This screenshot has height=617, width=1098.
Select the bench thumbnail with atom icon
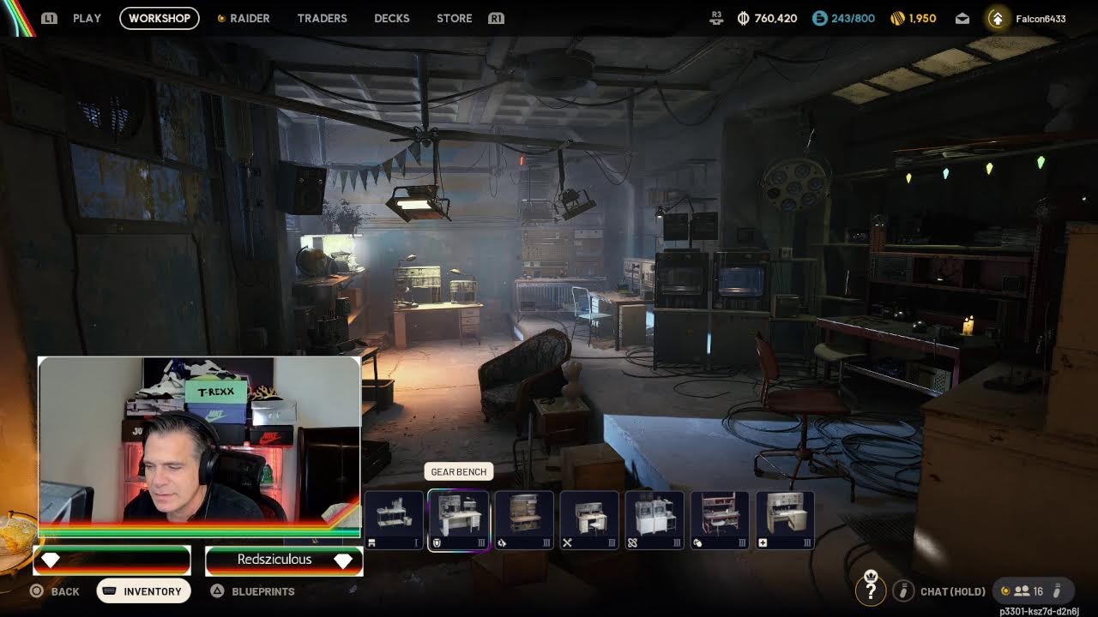click(655, 520)
